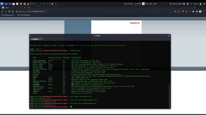Image resolution: width=206 pixels, height=115 pixels.
Task: Go forward in the browser
Action: coord(6,11)
